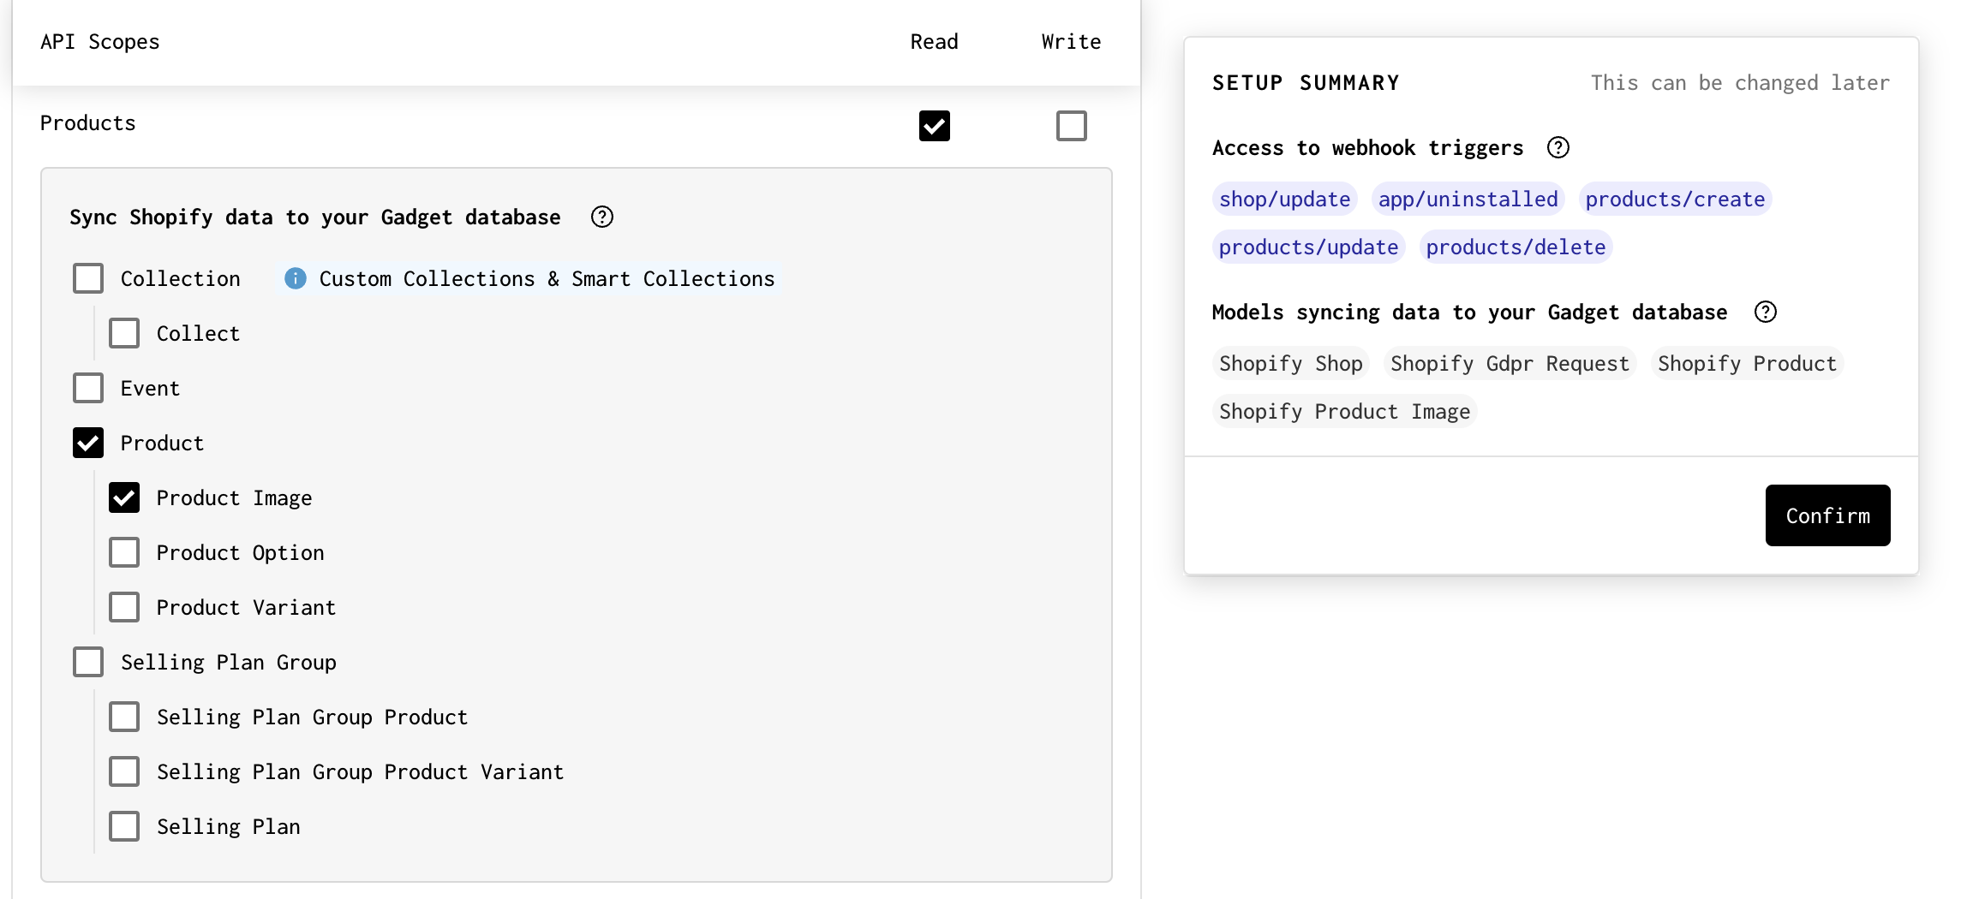This screenshot has width=1967, height=899.
Task: Uncheck the Product Image checkbox
Action: [x=124, y=497]
